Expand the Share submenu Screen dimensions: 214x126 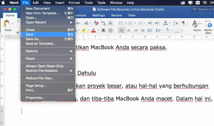(x=48, y=58)
